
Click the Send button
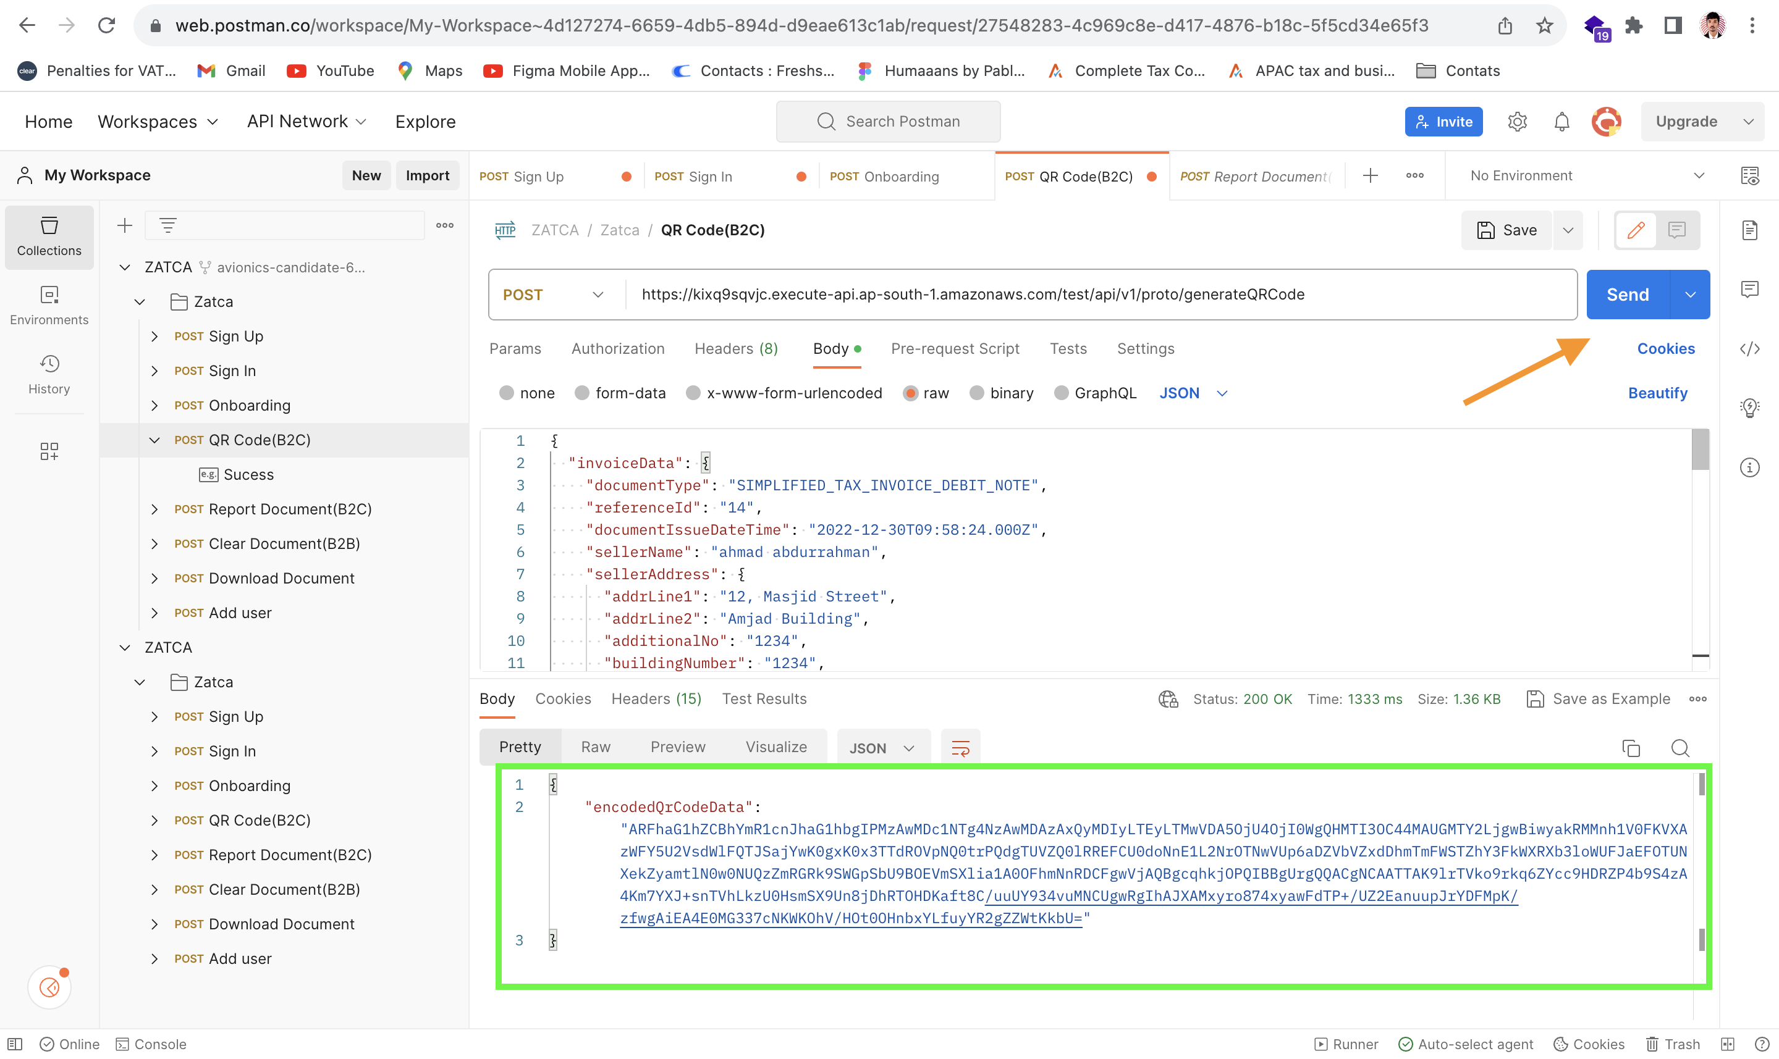1628,294
